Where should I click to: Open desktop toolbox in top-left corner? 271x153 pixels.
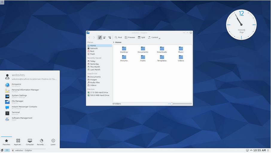2,2
